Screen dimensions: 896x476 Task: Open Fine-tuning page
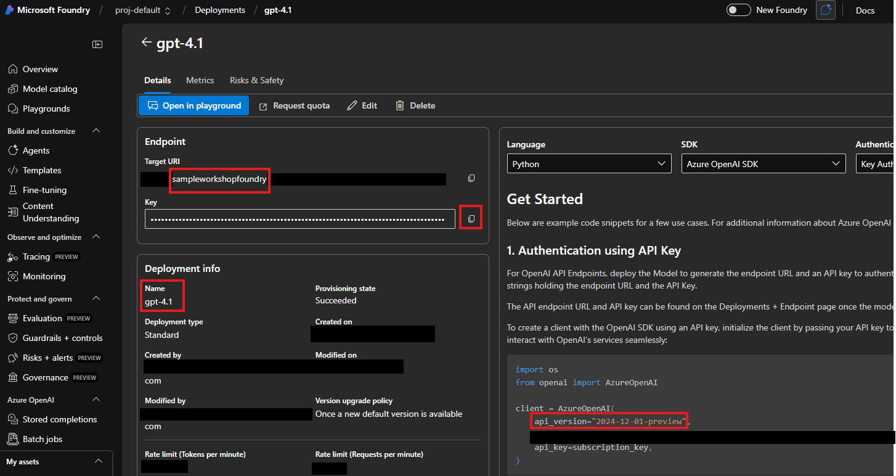point(44,190)
